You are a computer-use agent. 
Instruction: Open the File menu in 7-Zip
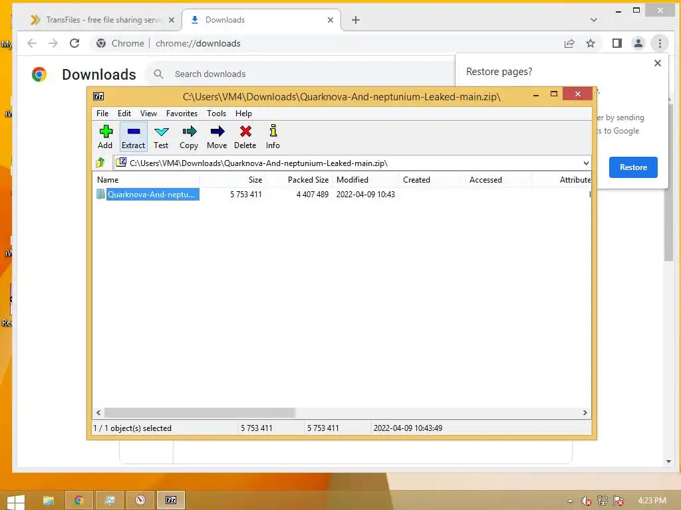point(102,113)
